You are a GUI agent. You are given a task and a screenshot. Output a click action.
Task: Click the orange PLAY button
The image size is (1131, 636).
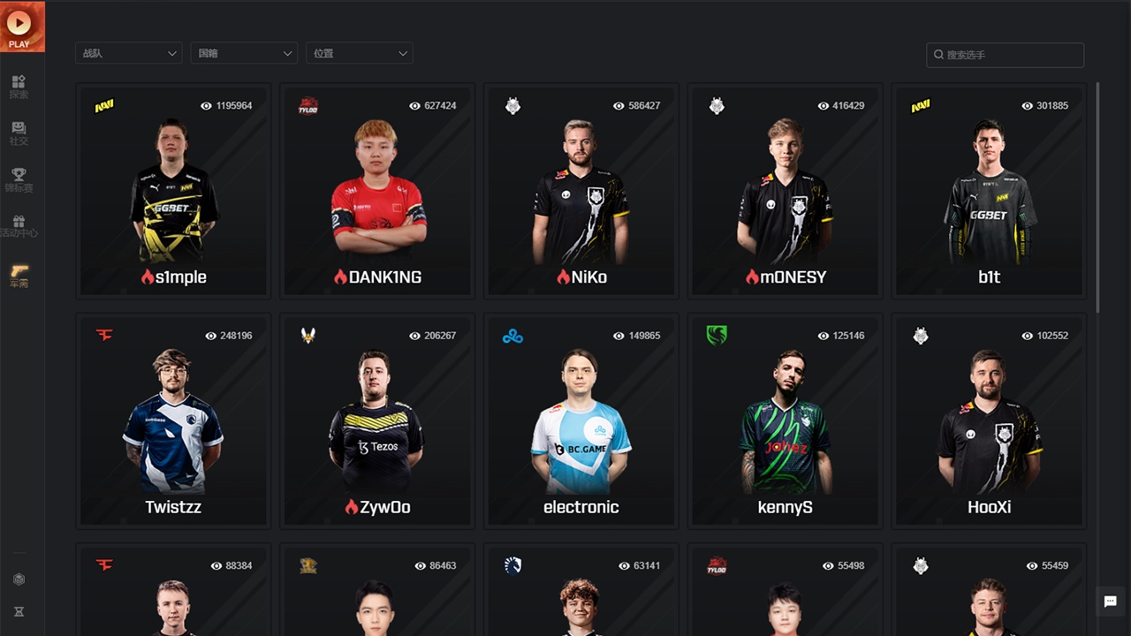19,26
